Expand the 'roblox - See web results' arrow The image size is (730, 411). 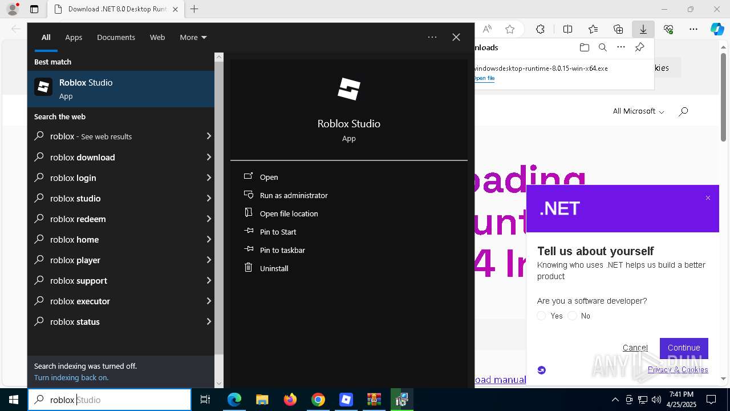(209, 136)
